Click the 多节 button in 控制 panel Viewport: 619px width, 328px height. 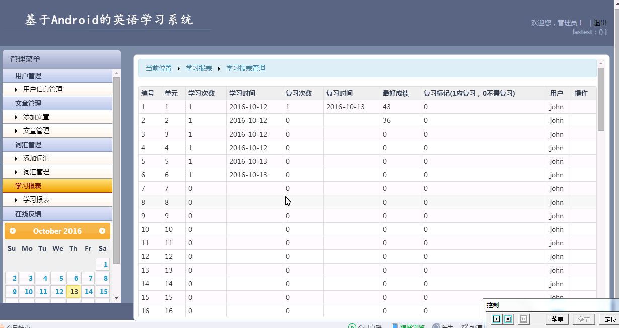click(584, 319)
